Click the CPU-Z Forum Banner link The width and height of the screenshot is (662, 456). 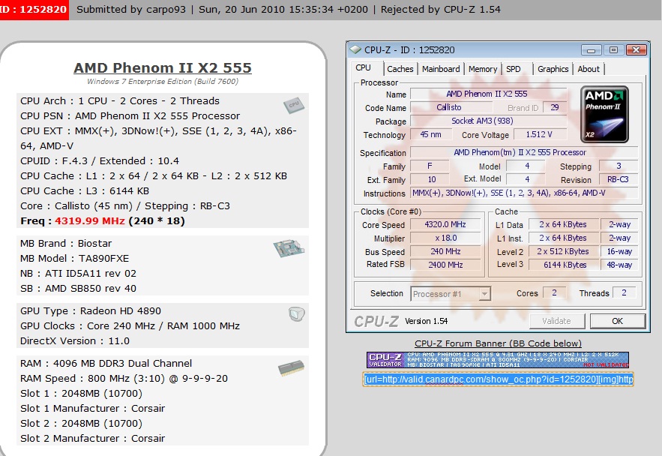(x=499, y=343)
